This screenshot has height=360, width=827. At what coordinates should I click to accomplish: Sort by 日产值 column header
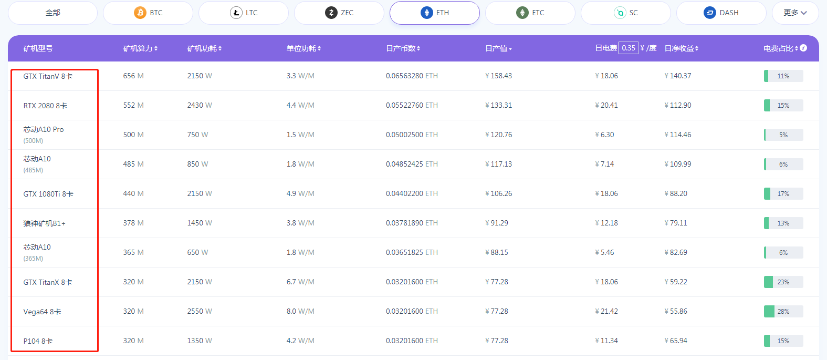point(498,48)
